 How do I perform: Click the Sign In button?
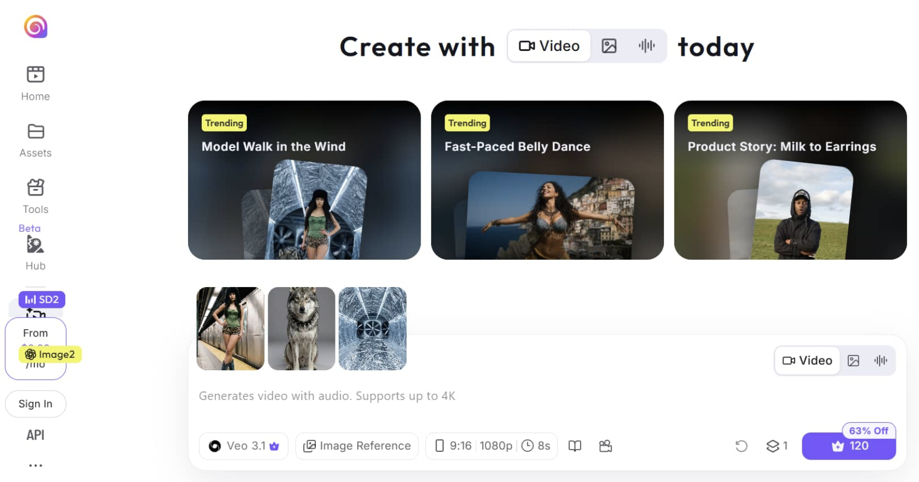coord(36,404)
